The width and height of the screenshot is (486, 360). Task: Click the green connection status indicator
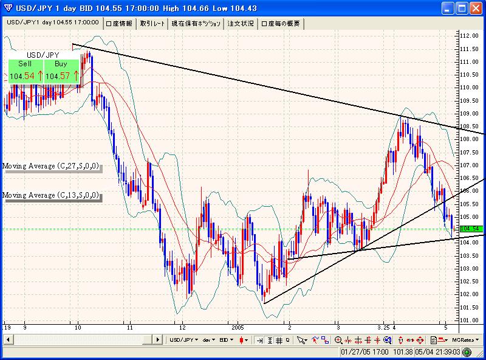[x=466, y=352]
